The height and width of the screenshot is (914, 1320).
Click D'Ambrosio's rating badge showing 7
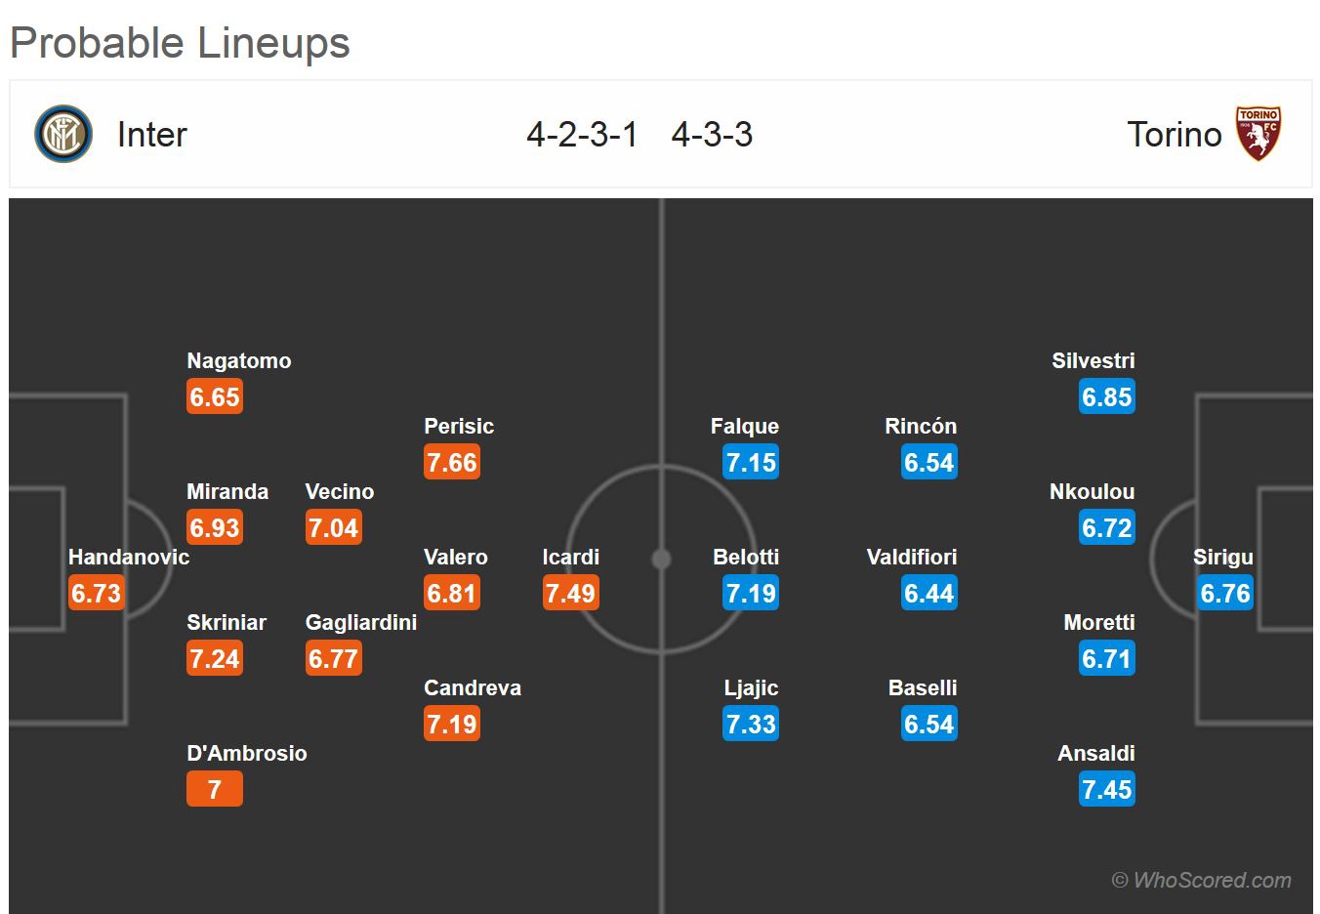[215, 789]
